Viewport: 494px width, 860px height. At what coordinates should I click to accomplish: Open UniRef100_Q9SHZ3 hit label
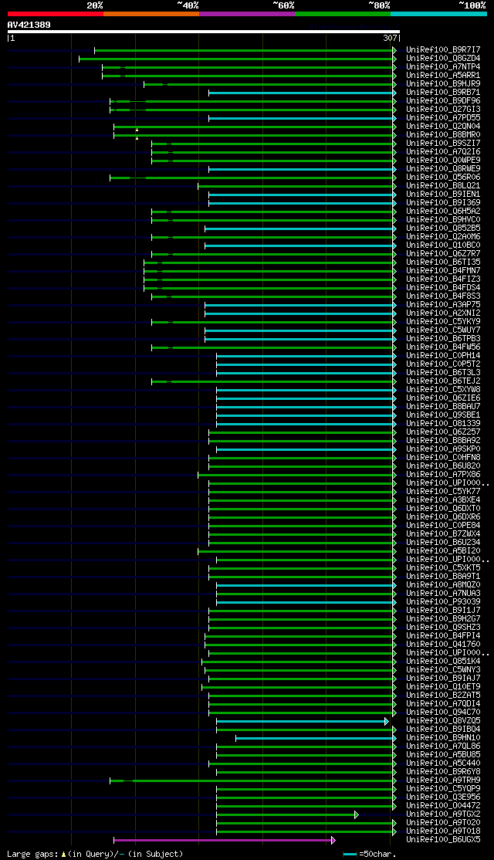443,628
